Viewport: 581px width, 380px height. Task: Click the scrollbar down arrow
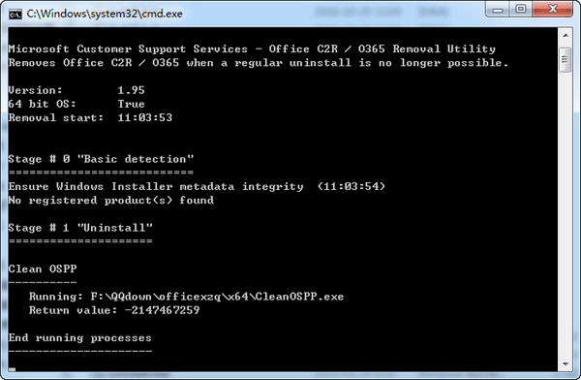pos(566,364)
